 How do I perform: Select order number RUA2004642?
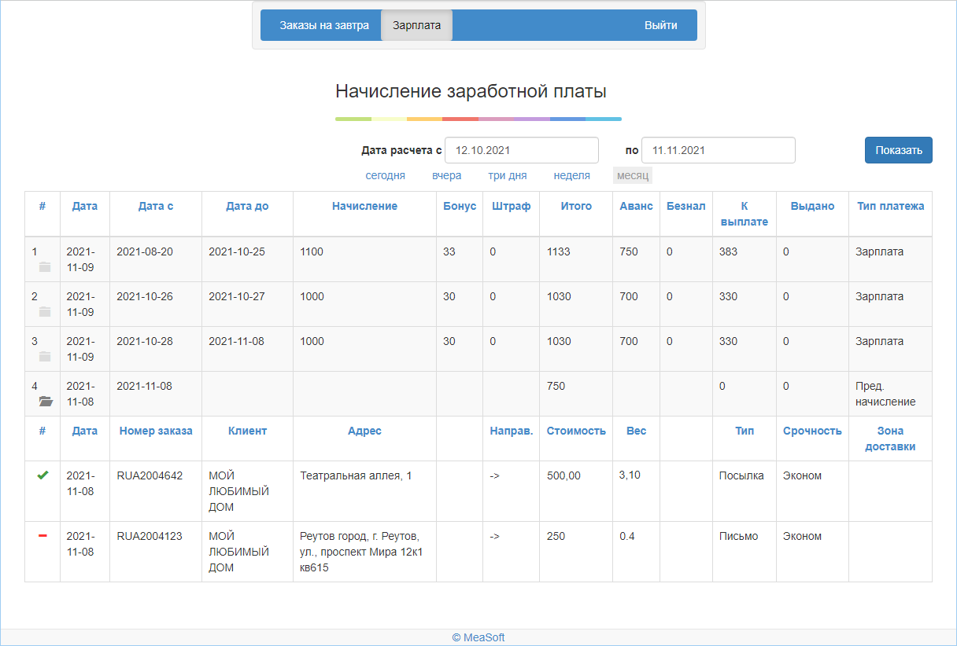(x=150, y=475)
